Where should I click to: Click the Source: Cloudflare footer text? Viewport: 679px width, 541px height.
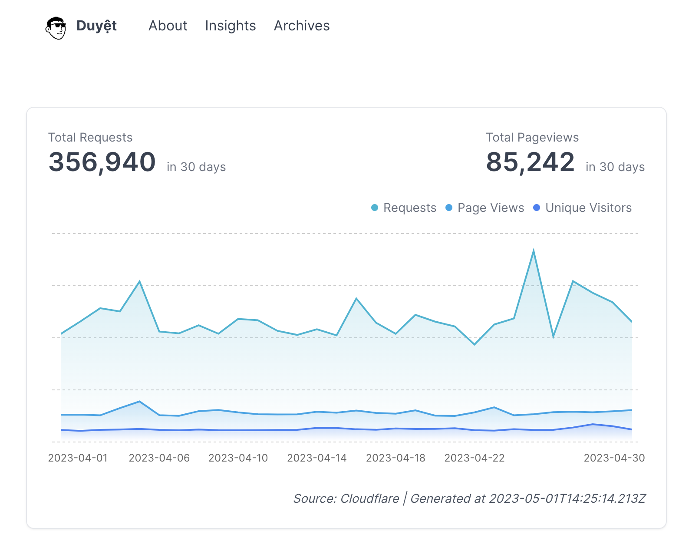pos(346,498)
